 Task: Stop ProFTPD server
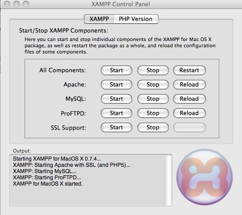tap(153, 113)
